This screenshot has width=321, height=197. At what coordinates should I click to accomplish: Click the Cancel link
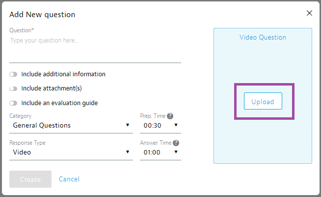[69, 179]
